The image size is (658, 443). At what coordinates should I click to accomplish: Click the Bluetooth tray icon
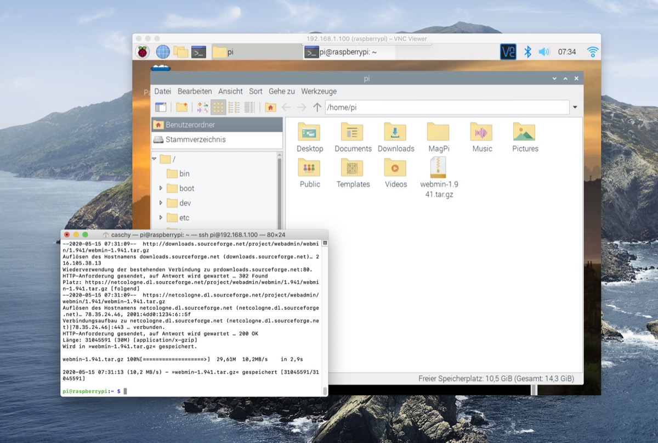[527, 52]
